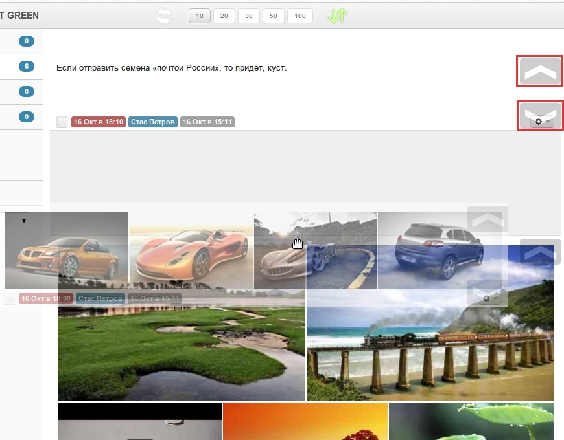Tick the checkbox beside 16 Окт в 18:10
This screenshot has width=564, height=440.
point(62,122)
